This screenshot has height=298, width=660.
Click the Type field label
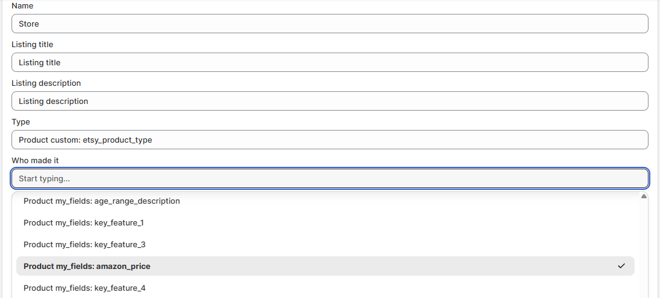click(21, 121)
